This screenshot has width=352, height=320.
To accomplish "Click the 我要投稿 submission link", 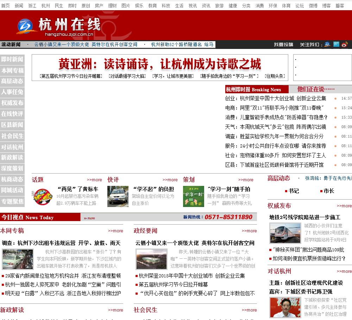I will click(283, 44).
